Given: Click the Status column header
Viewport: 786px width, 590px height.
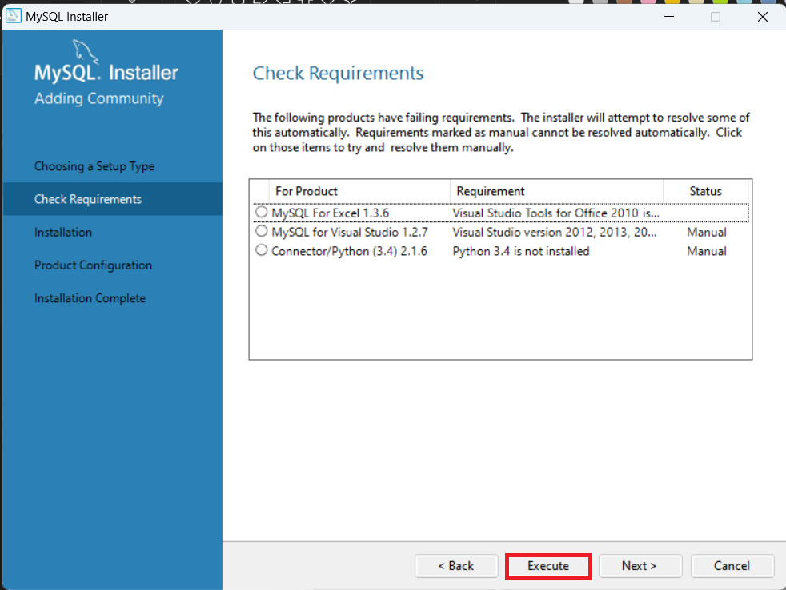Looking at the screenshot, I should pos(705,191).
